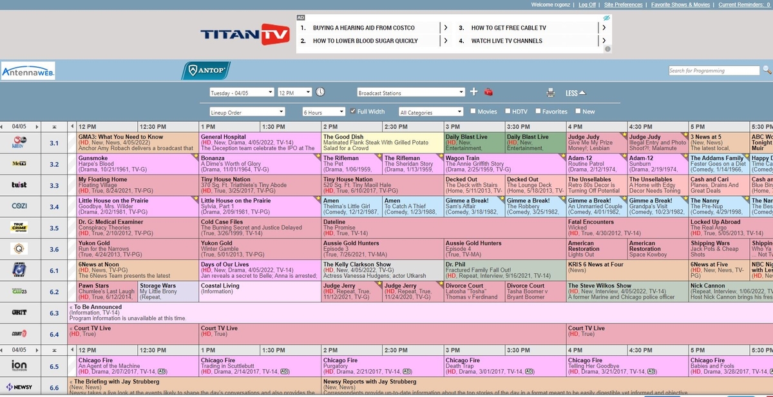This screenshot has height=397, width=773.
Task: Click the TitanTV logo
Action: tap(245, 34)
